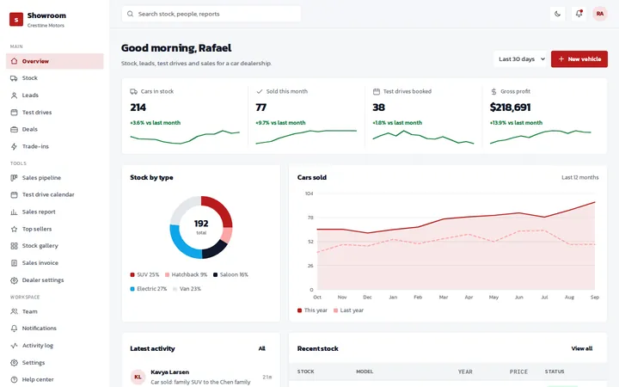The height and width of the screenshot is (387, 619).
Task: Open the RA user avatar menu
Action: pyautogui.click(x=600, y=14)
